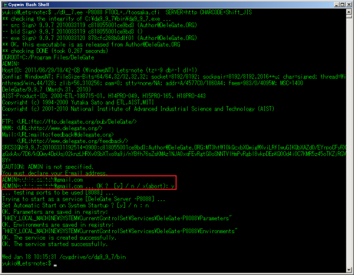This screenshot has width=354, height=275.
Task: Click the DeleGate-P8088 Parameters registry path
Action: click(106, 214)
